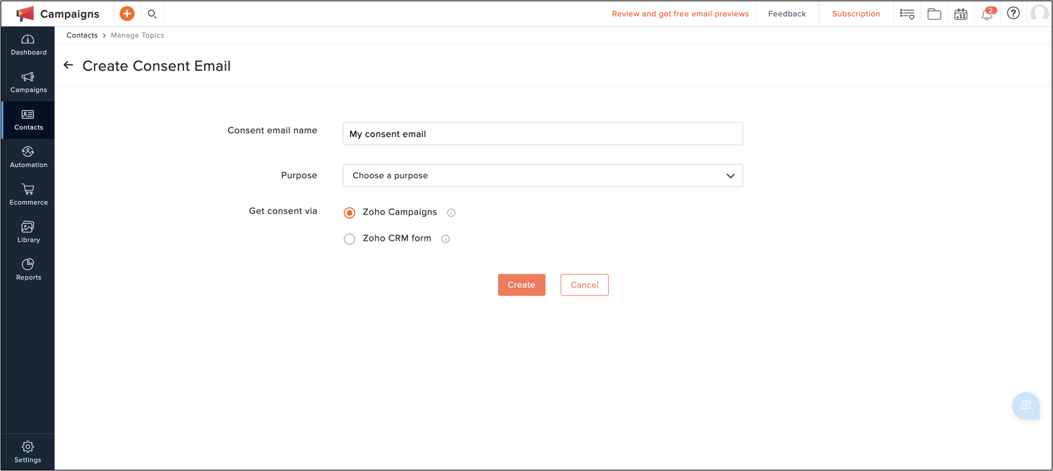The width and height of the screenshot is (1053, 471).
Task: Click the list favorites icon in header
Action: pos(907,14)
